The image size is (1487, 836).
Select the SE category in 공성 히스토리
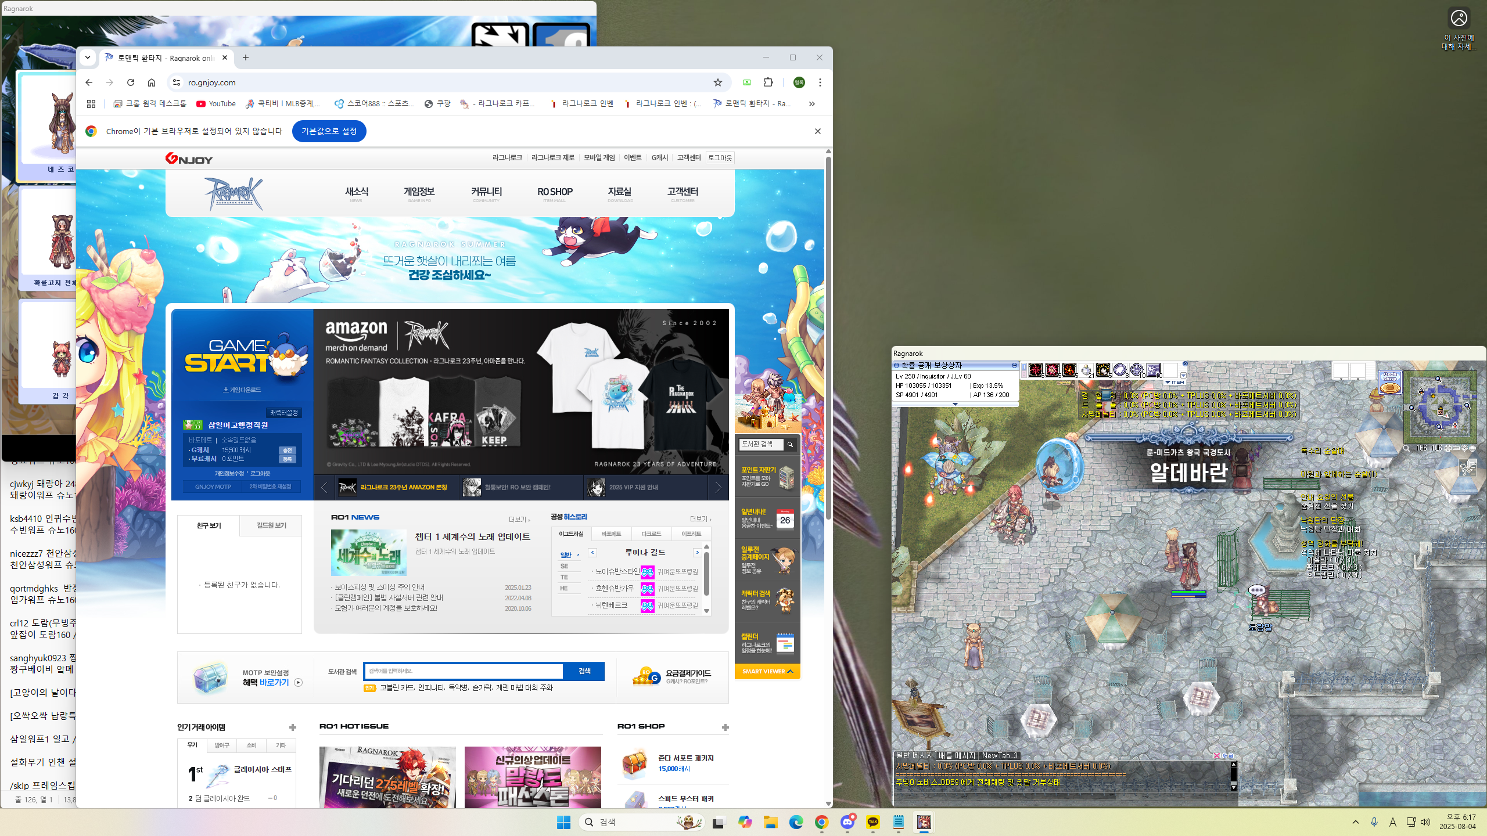[x=564, y=566]
